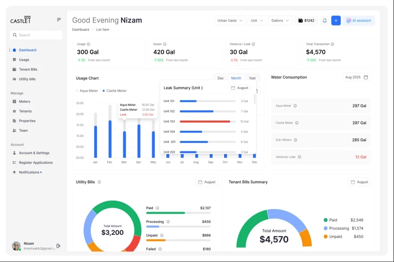Open August picker for Utility Bills
Image resolution: width=394 pixels, height=262 pixels.
pos(206,182)
